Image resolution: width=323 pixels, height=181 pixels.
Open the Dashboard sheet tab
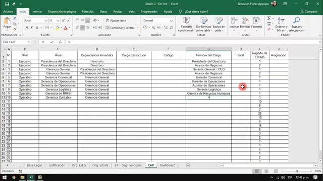pos(168,165)
